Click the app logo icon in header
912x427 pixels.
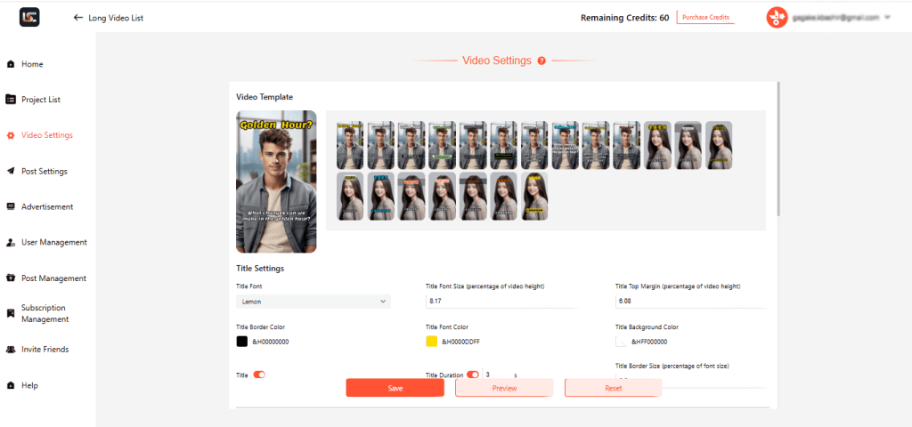coord(29,17)
